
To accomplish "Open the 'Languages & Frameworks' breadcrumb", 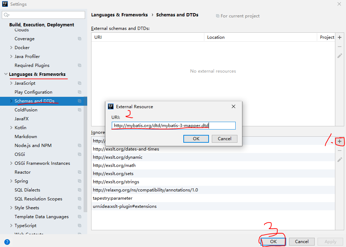I will point(119,15).
